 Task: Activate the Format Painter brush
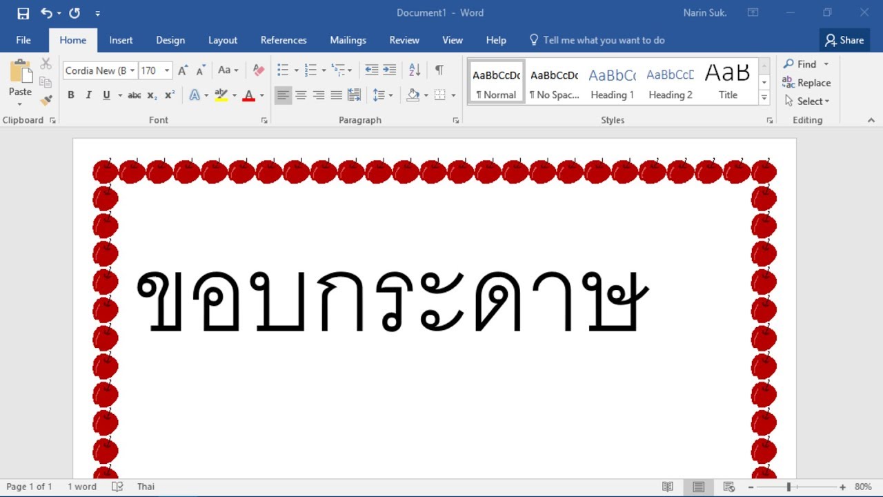point(46,100)
